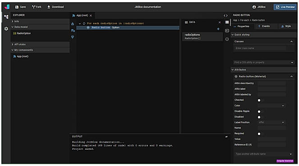Image resolution: width=299 pixels, height=166 pixels.
Task: Go to App in breadcrumb
Action: tap(235, 20)
